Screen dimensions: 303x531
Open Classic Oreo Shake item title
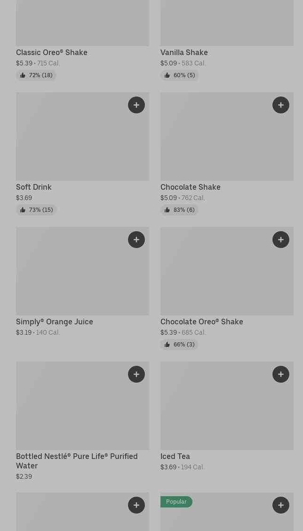tap(52, 52)
